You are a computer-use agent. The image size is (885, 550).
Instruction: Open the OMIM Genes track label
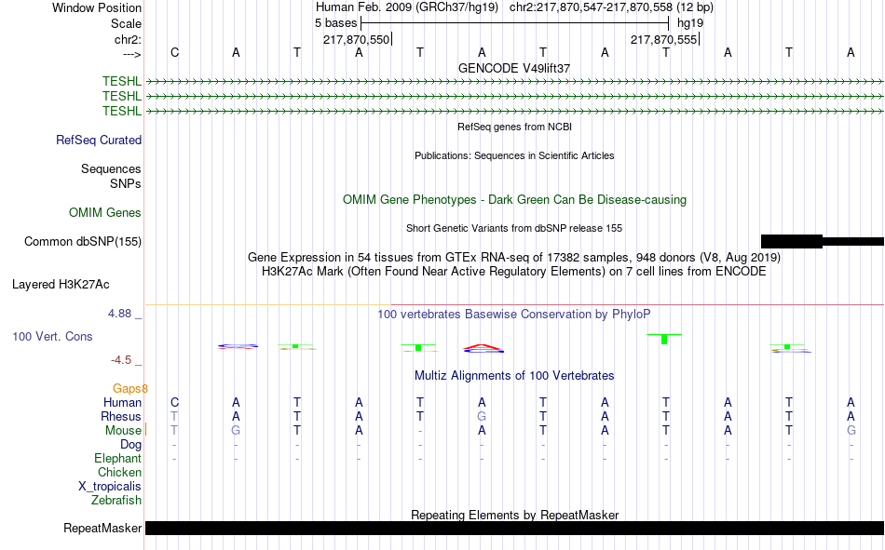[105, 213]
